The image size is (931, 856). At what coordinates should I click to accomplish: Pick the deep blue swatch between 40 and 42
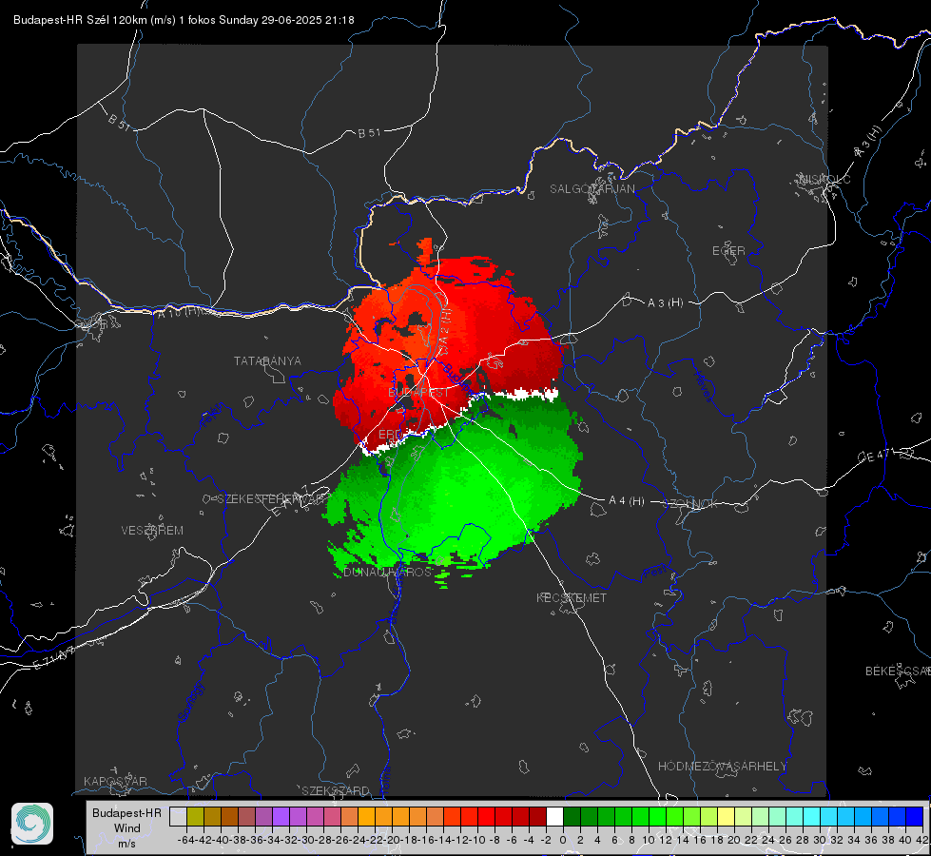point(915,816)
